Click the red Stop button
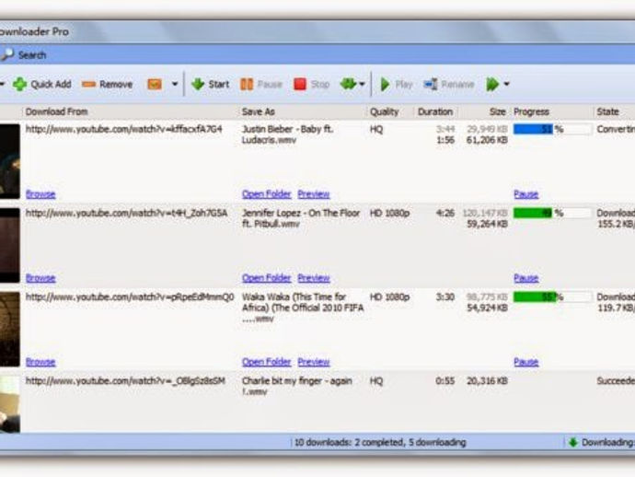635x477 pixels. [x=311, y=85]
